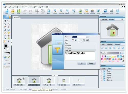Expand the Stylize filter group
Screen dimensions: 128x94
[102, 78]
